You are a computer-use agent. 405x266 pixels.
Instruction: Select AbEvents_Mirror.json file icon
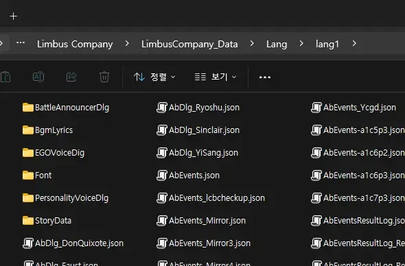[162, 221]
